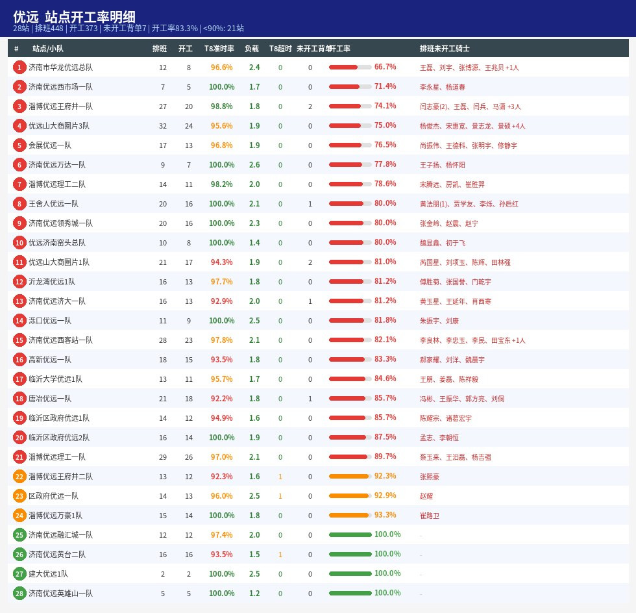
Task: Click the 站点/小队 column header
Action: (48, 49)
